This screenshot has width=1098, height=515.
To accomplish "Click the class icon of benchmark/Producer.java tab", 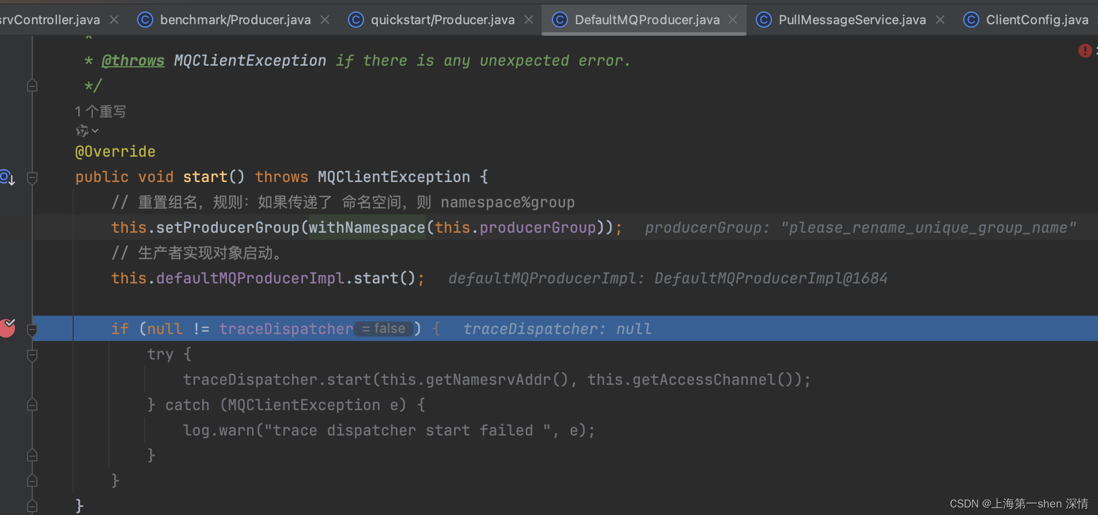I will click(145, 20).
